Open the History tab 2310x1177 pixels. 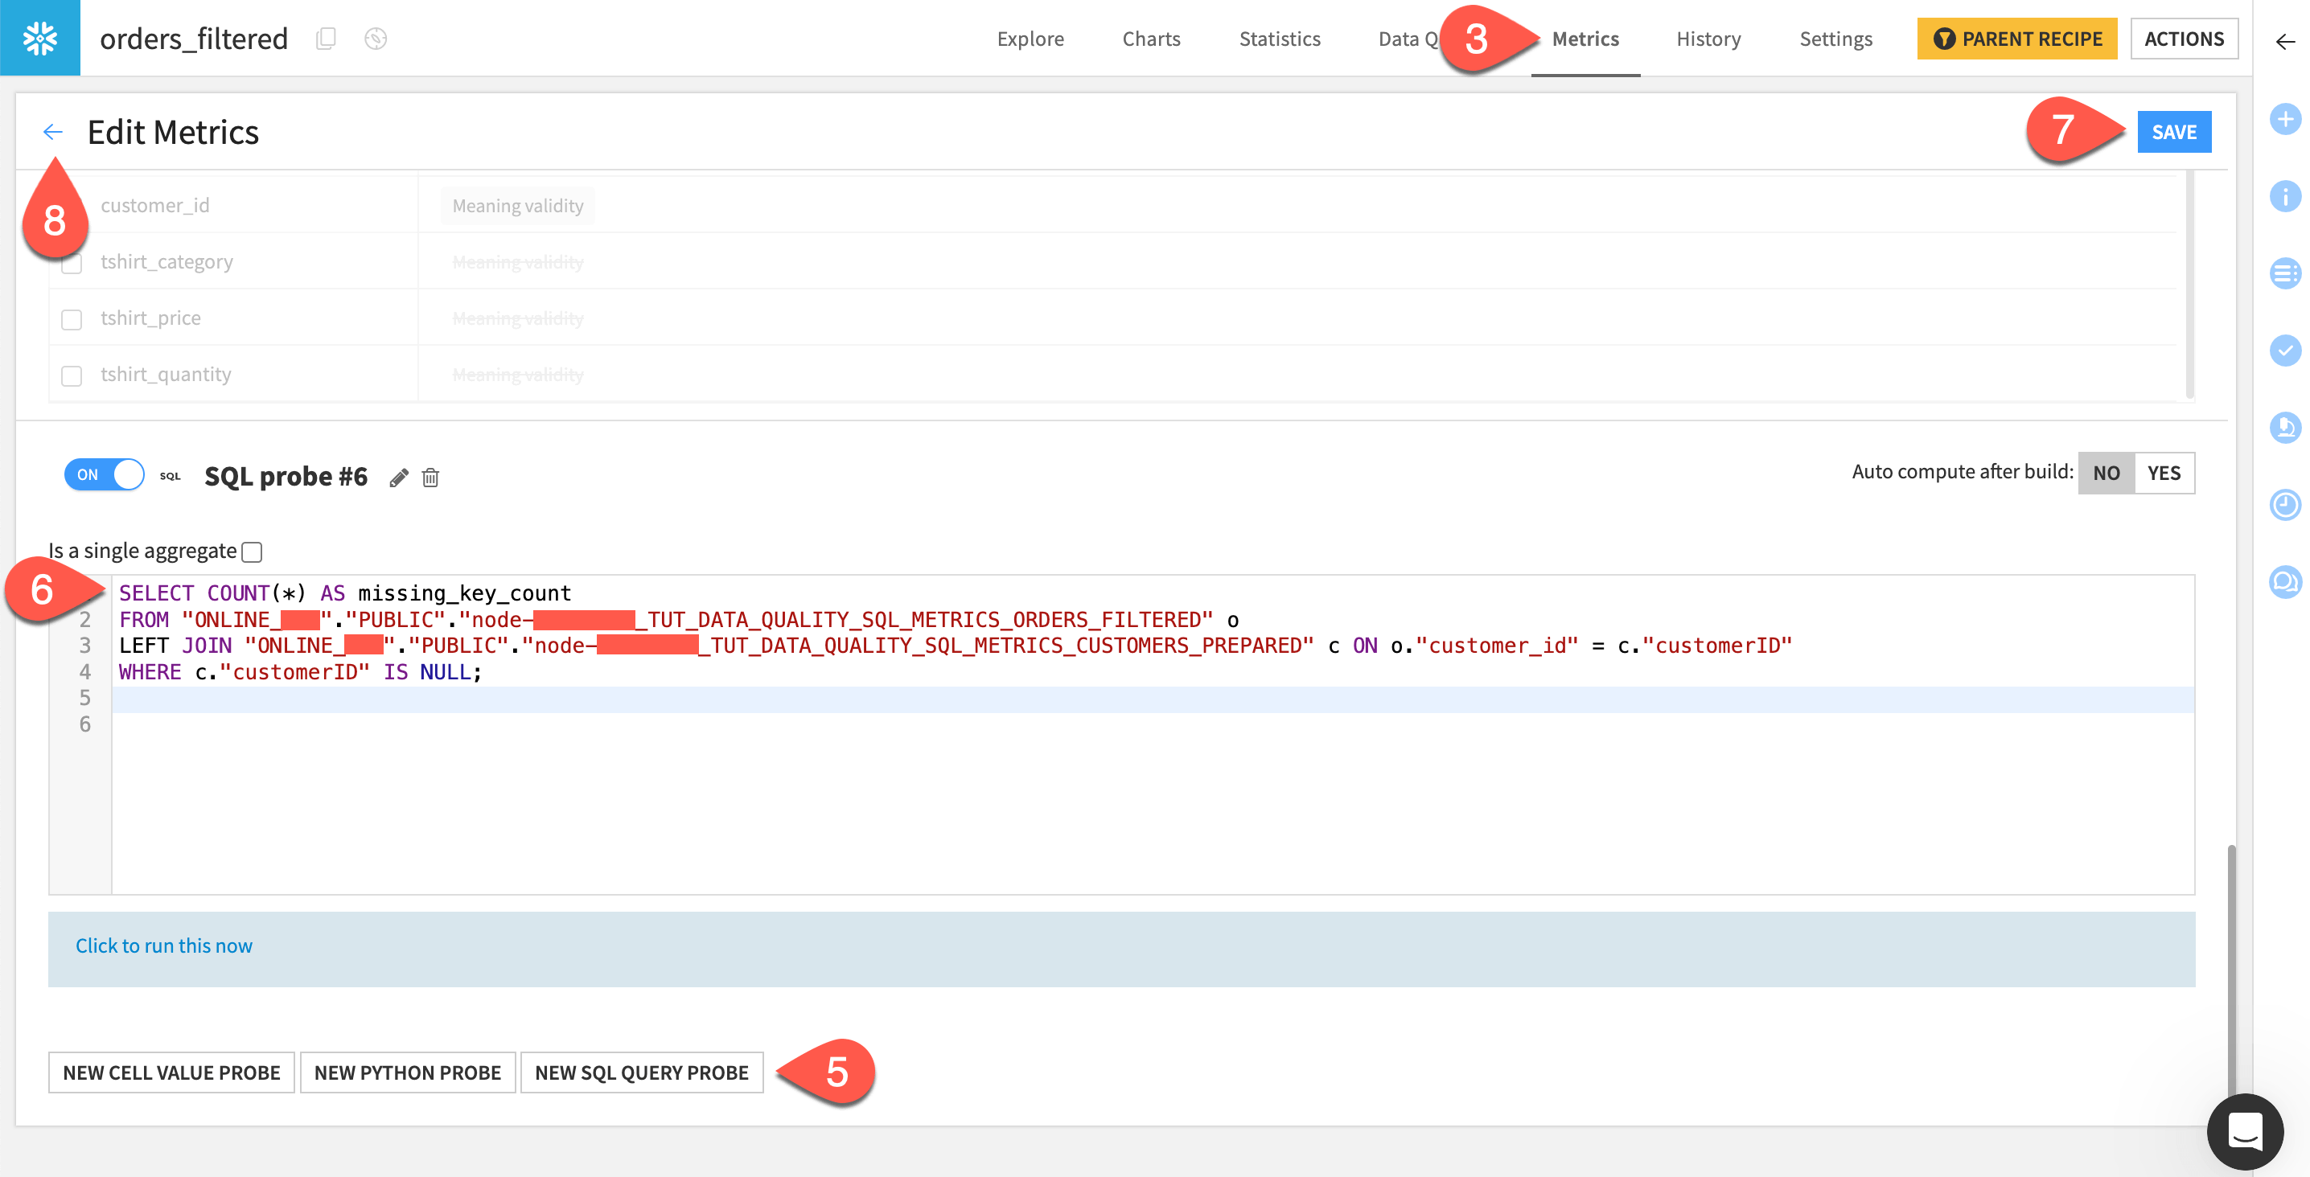pos(1708,39)
